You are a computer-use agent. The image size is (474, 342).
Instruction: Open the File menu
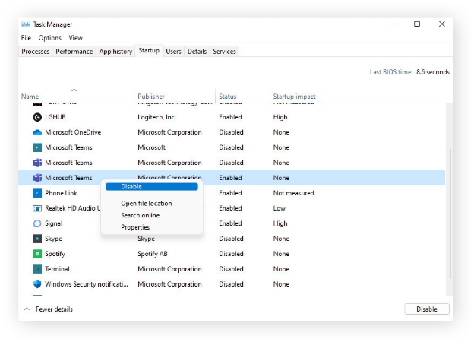click(x=26, y=38)
